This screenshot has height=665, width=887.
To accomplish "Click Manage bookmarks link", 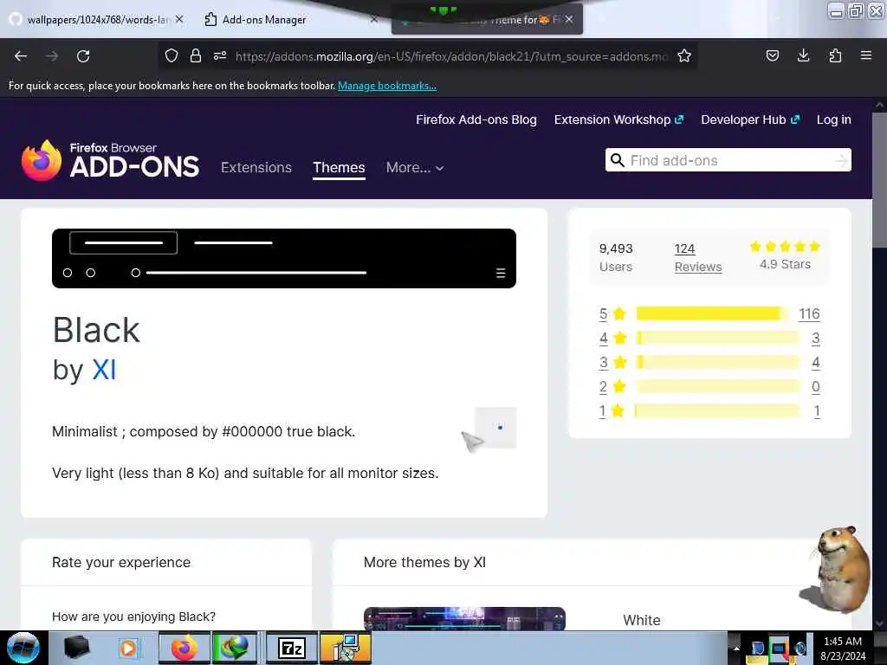I will [x=387, y=86].
